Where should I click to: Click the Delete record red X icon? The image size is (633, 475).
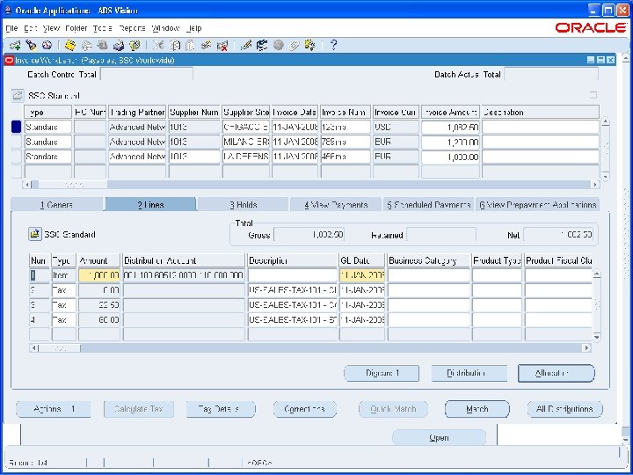(x=222, y=45)
